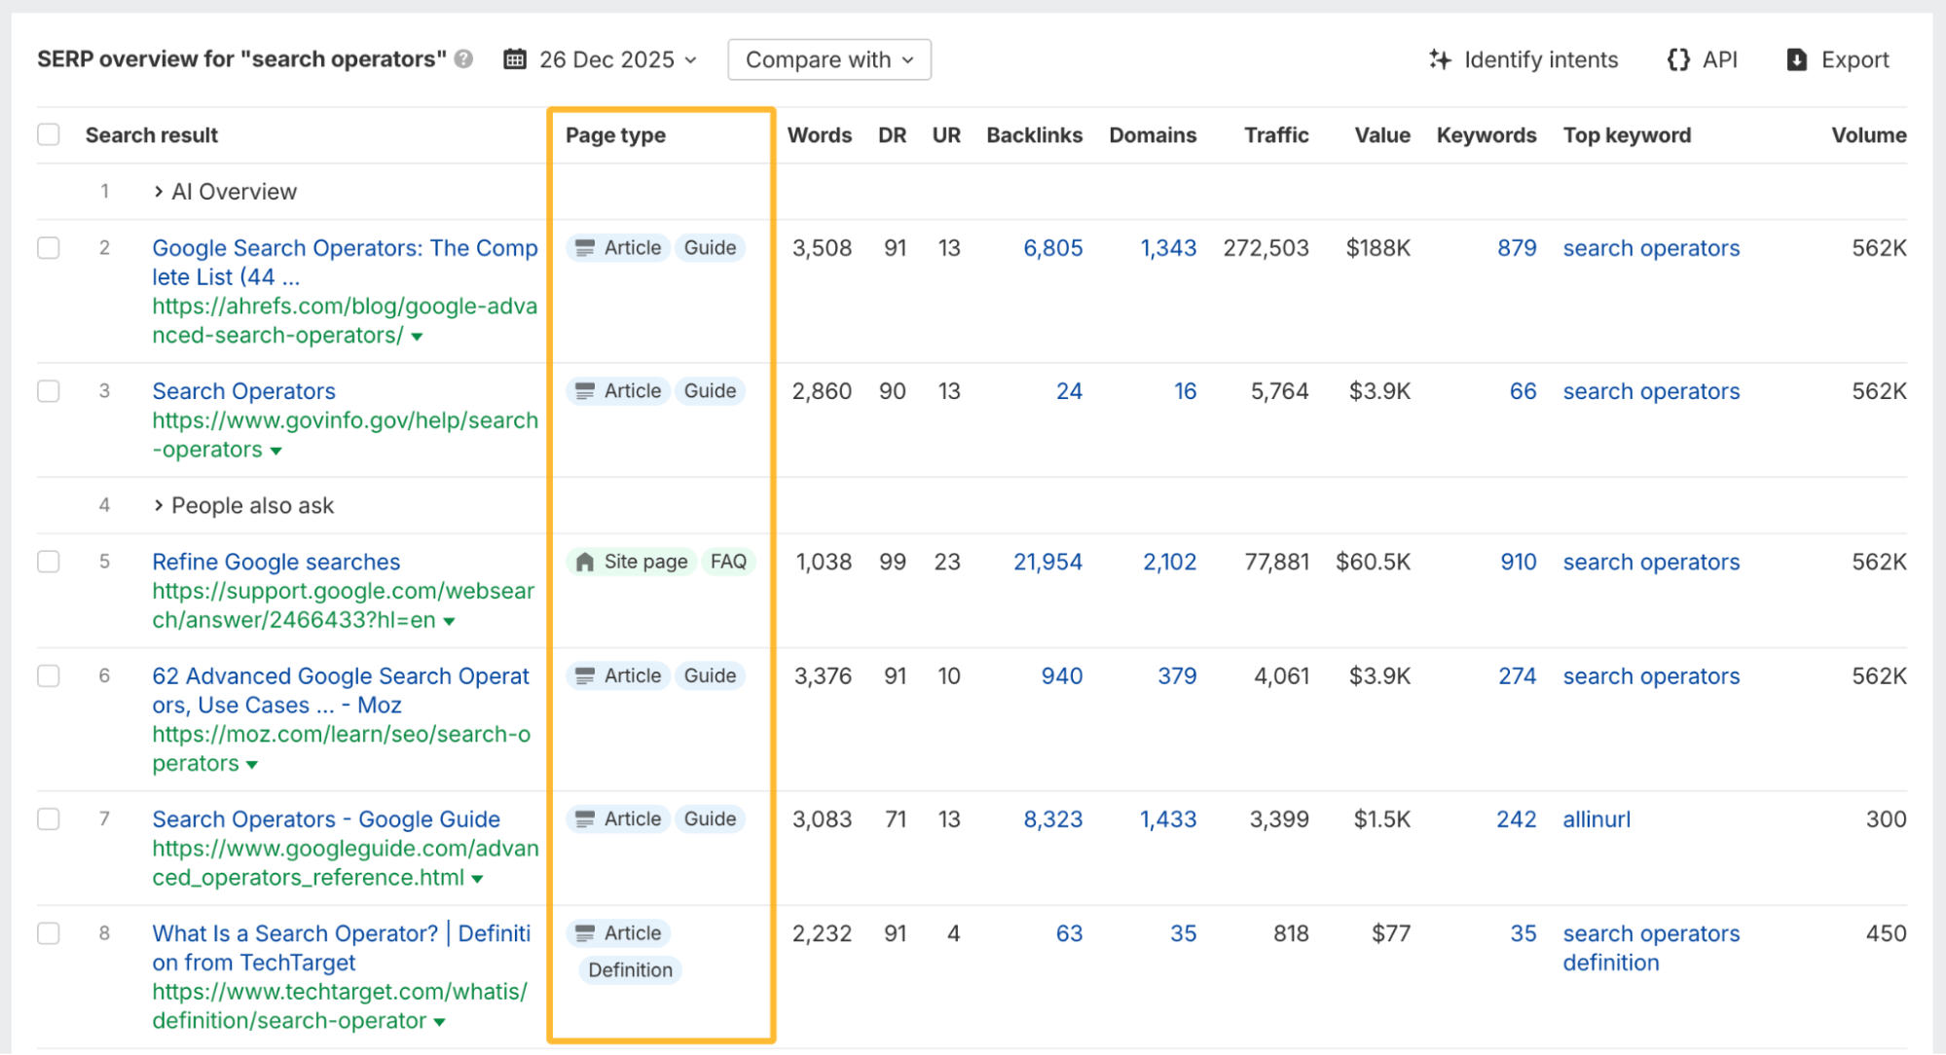1946x1055 pixels.
Task: Expand the AI Overview row
Action: coord(159,192)
